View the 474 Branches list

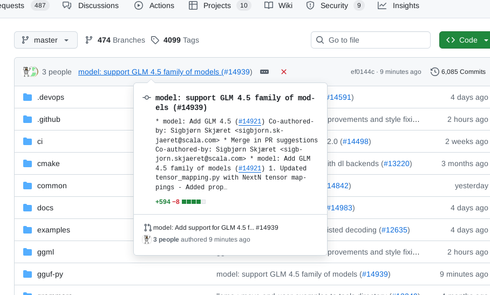click(115, 40)
